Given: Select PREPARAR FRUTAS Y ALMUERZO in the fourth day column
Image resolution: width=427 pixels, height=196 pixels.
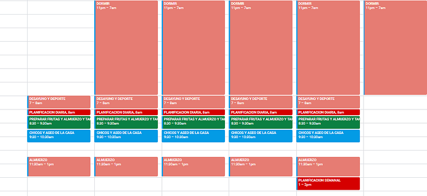Looking at the screenshot, I should pyautogui.click(x=260, y=123).
